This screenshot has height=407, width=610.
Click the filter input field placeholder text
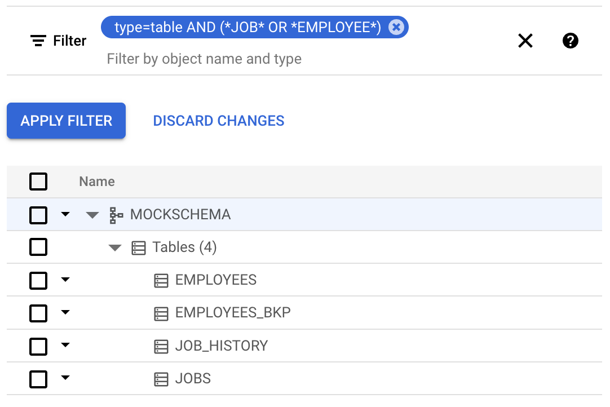(204, 59)
